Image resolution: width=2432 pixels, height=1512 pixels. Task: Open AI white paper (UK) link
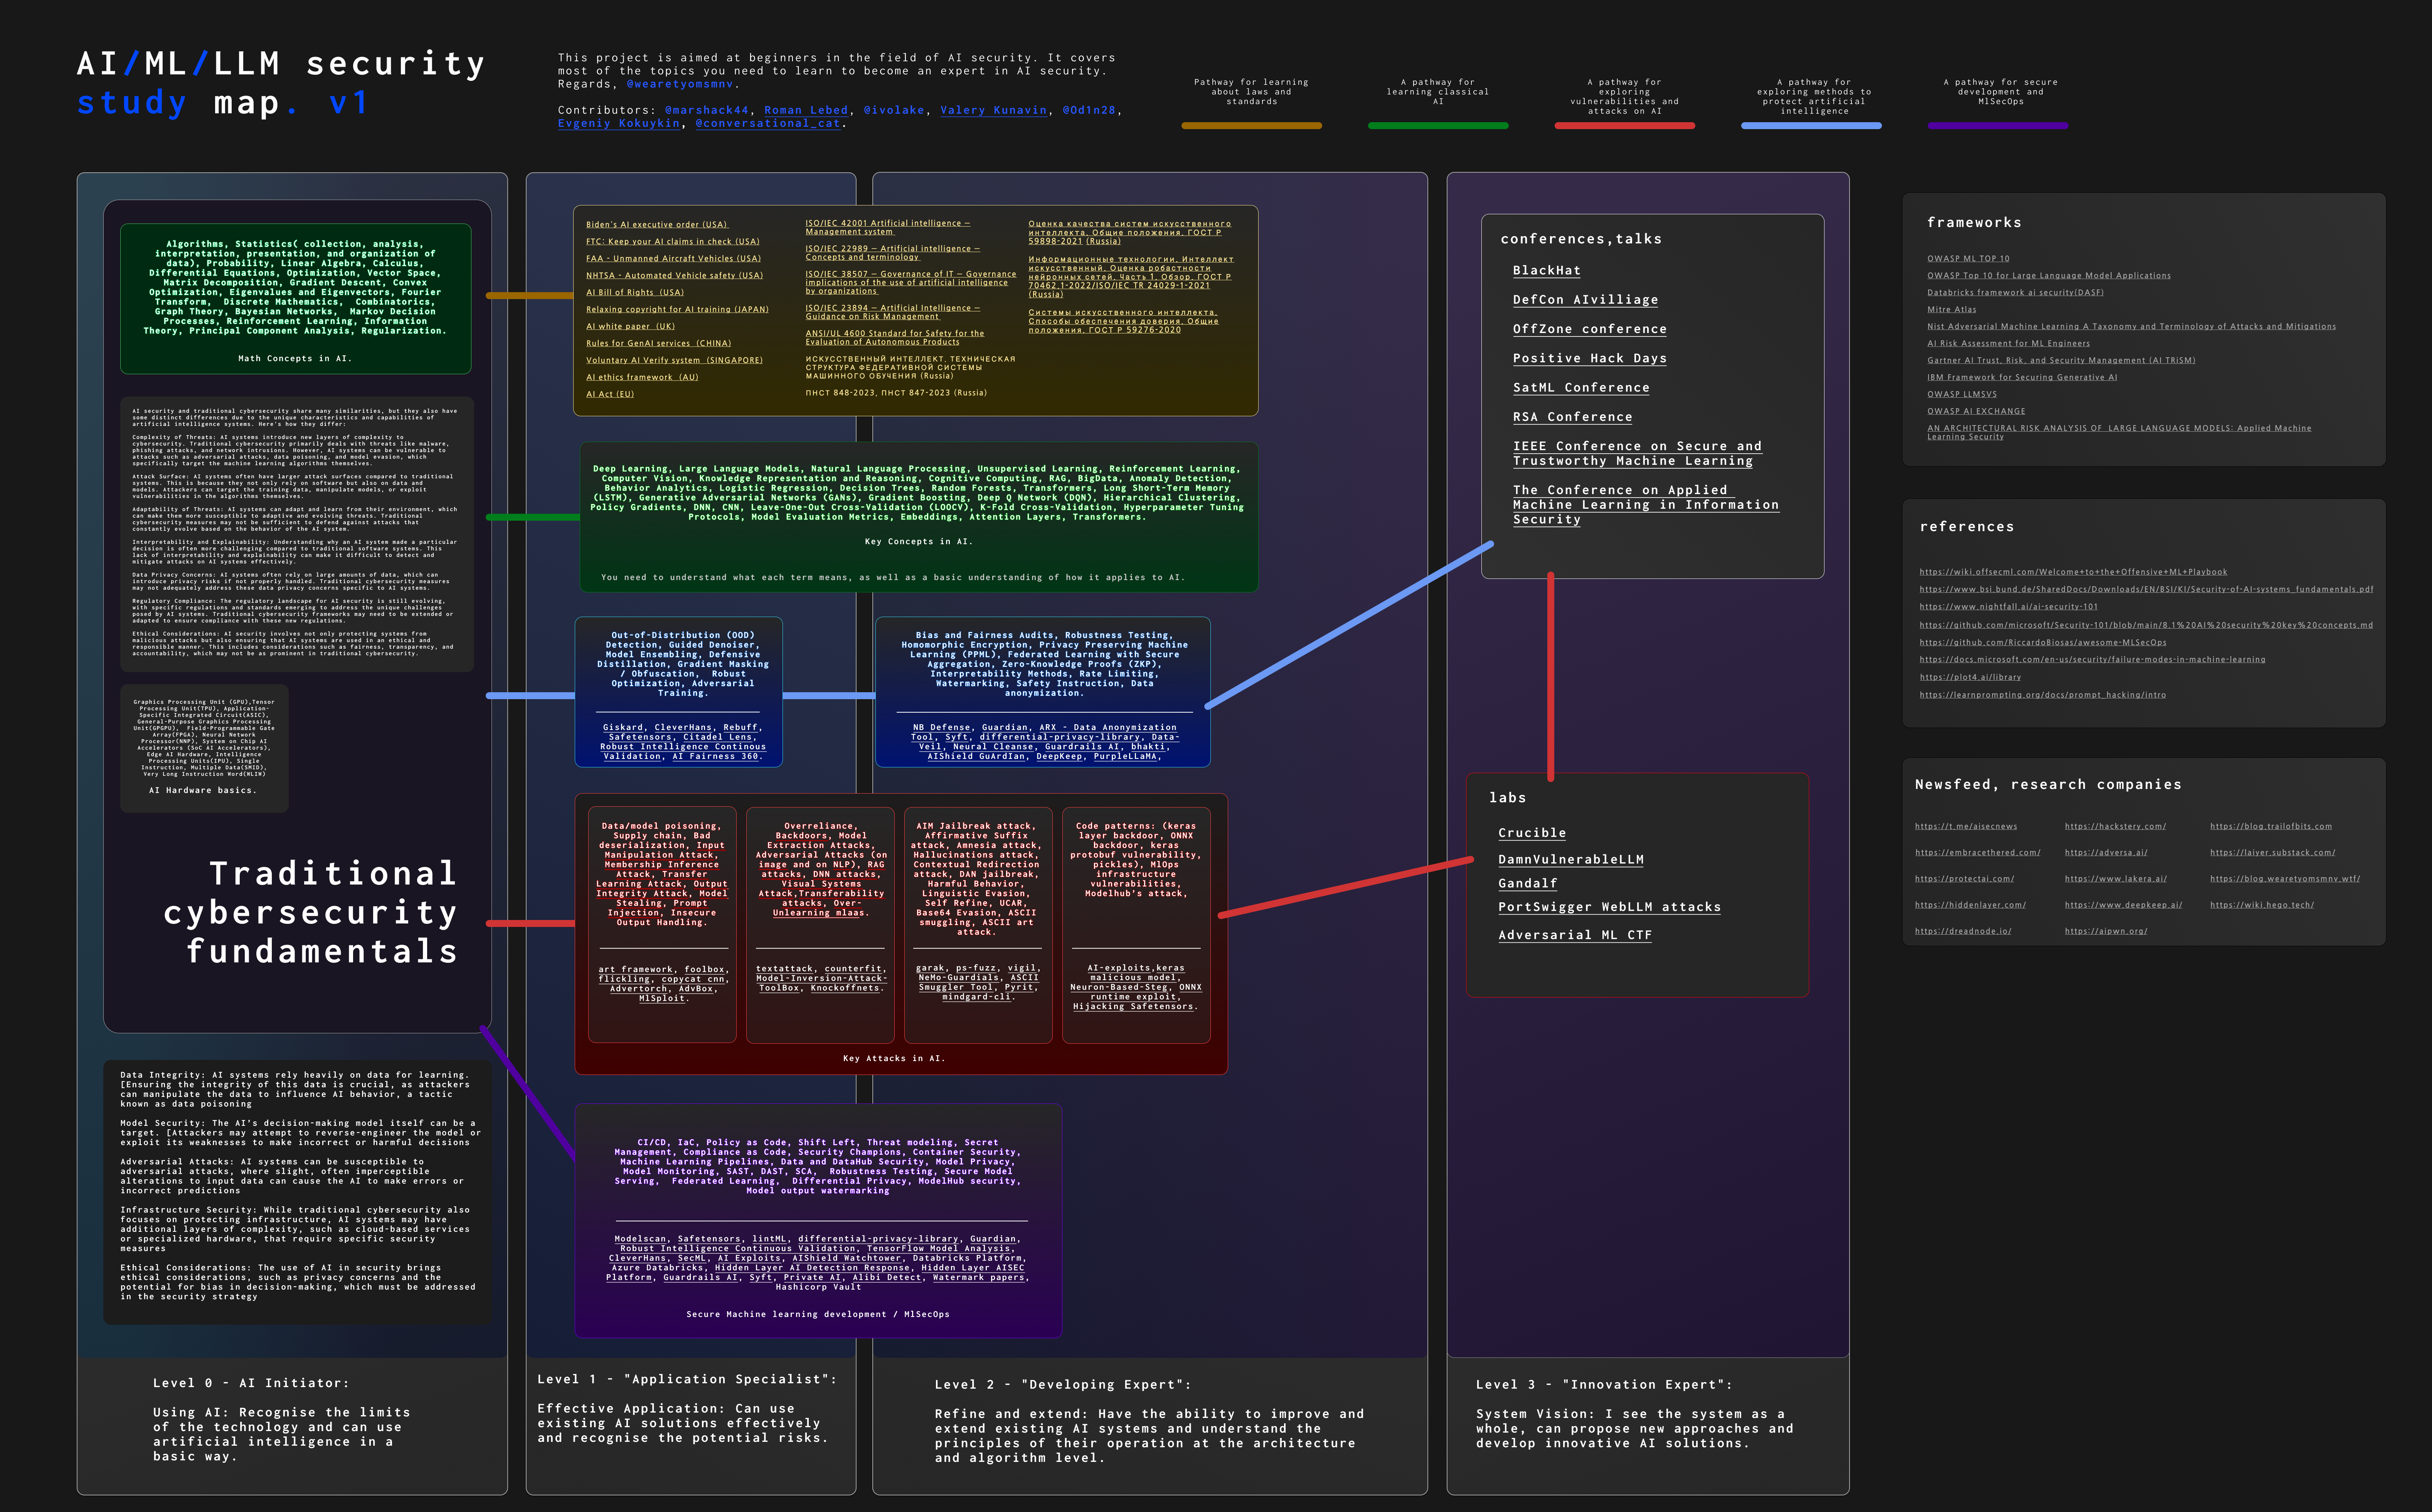(630, 326)
